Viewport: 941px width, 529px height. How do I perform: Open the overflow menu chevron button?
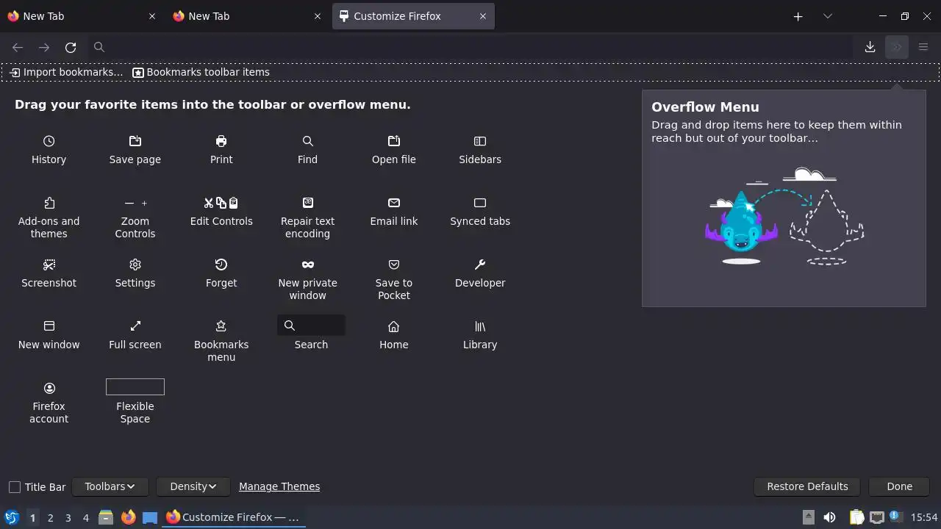(897, 47)
